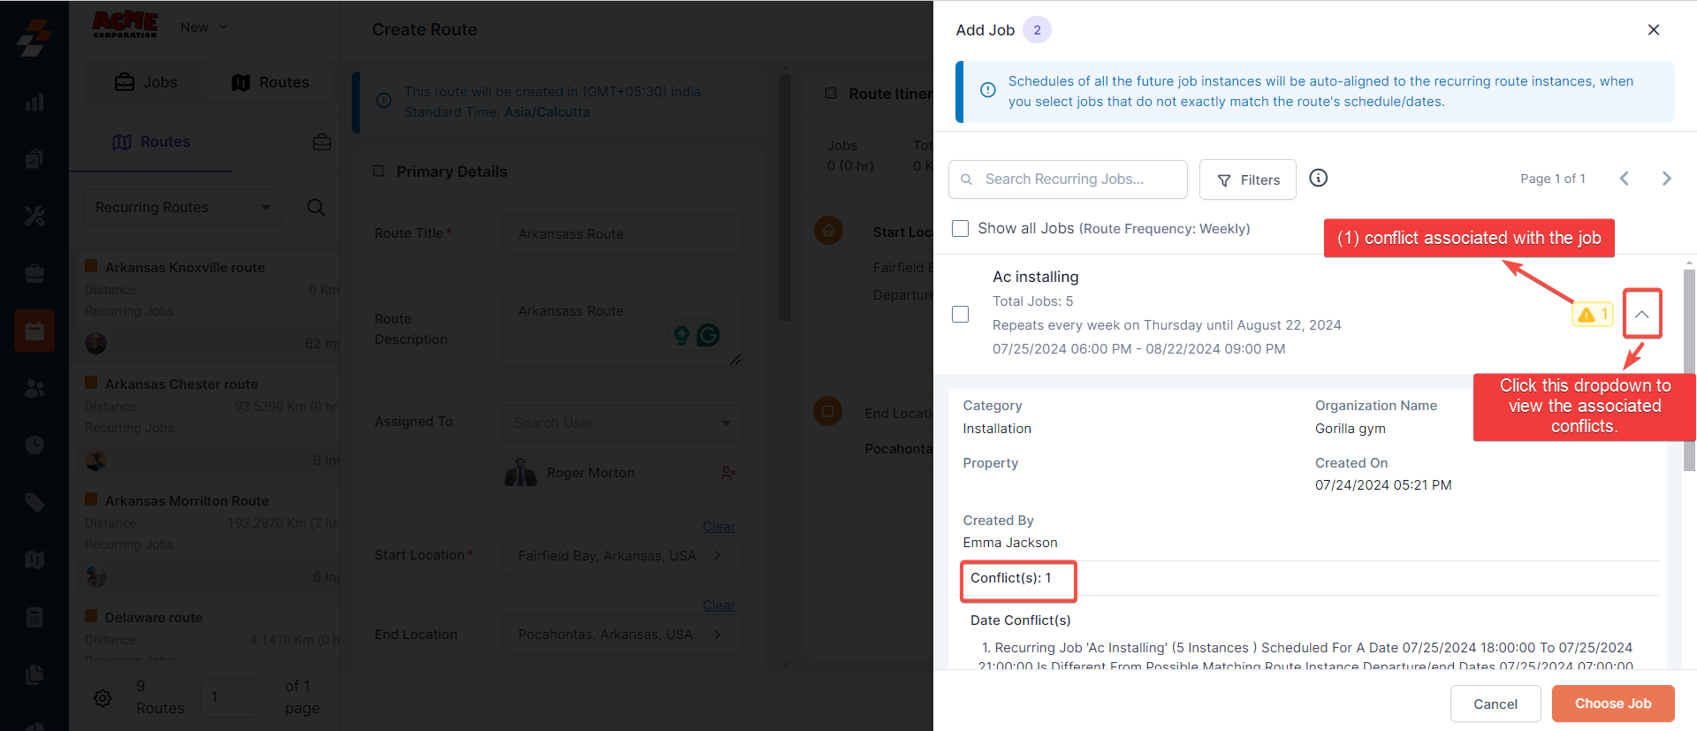This screenshot has height=731, width=1697.
Task: Click the Filters button
Action: (1248, 179)
